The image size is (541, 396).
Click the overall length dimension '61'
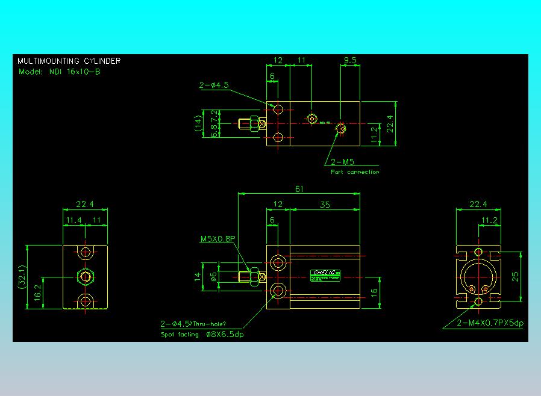pos(299,189)
